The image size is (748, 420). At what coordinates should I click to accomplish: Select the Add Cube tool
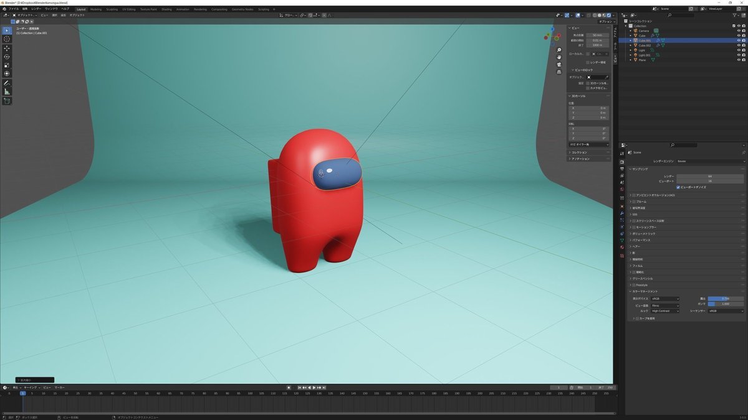click(x=7, y=101)
